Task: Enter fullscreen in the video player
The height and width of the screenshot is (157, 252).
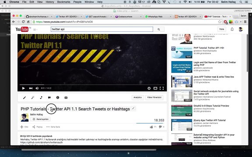Action: [x=162, y=88]
